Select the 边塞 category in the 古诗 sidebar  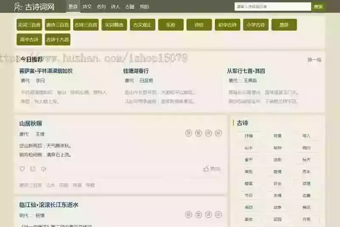click(306, 196)
